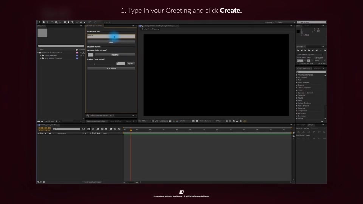The width and height of the screenshot is (363, 204).
Task: Select the Selection arrow tool
Action: pyautogui.click(x=40, y=22)
